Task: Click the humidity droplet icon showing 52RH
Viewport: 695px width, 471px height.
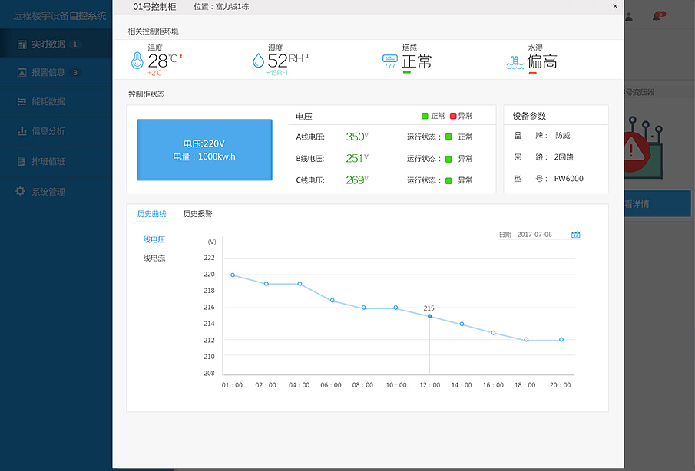Action: (x=260, y=59)
